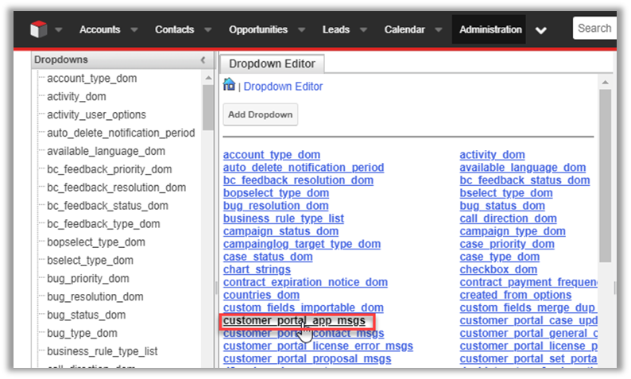Open the customer_portal_app_msgs link
The width and height of the screenshot is (631, 379).
pos(294,321)
